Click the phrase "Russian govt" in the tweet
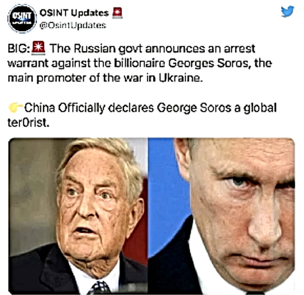This screenshot has width=304, height=295. [x=108, y=49]
